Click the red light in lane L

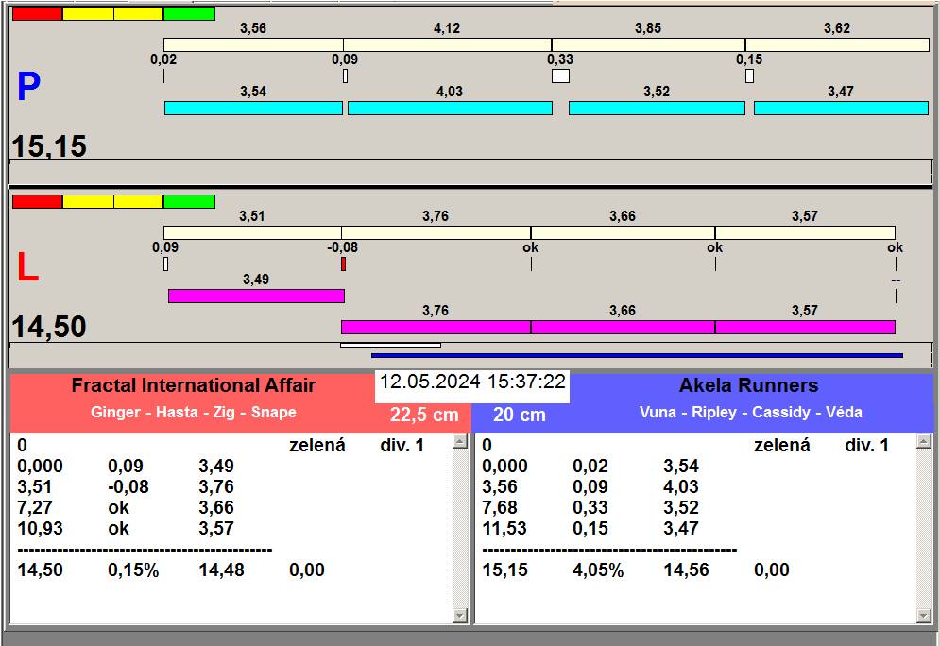tap(37, 201)
